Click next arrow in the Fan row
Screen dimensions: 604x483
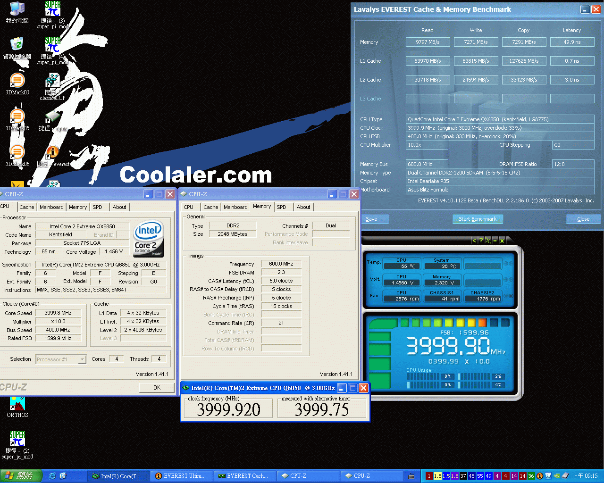[511, 296]
